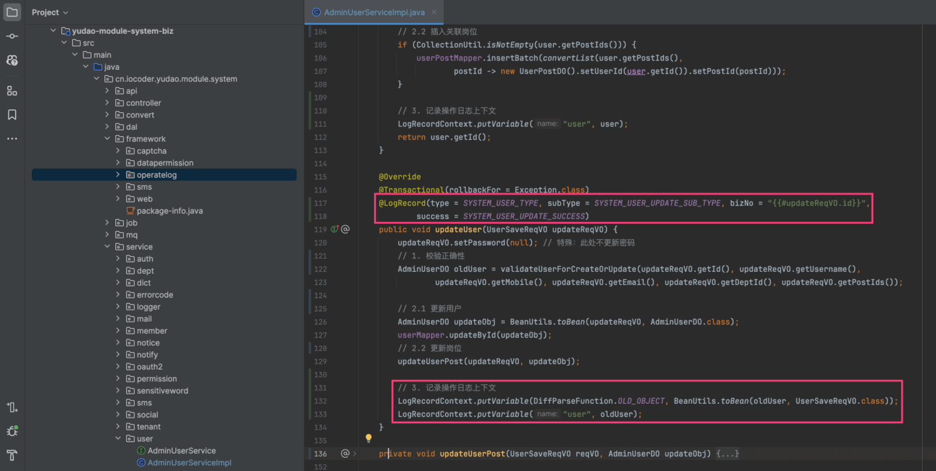Click the implements-method gutter icon on line 119

coord(335,229)
